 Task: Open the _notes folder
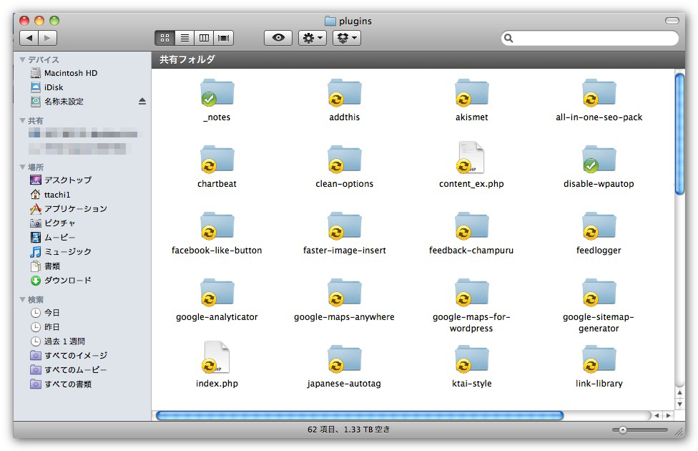[217, 94]
